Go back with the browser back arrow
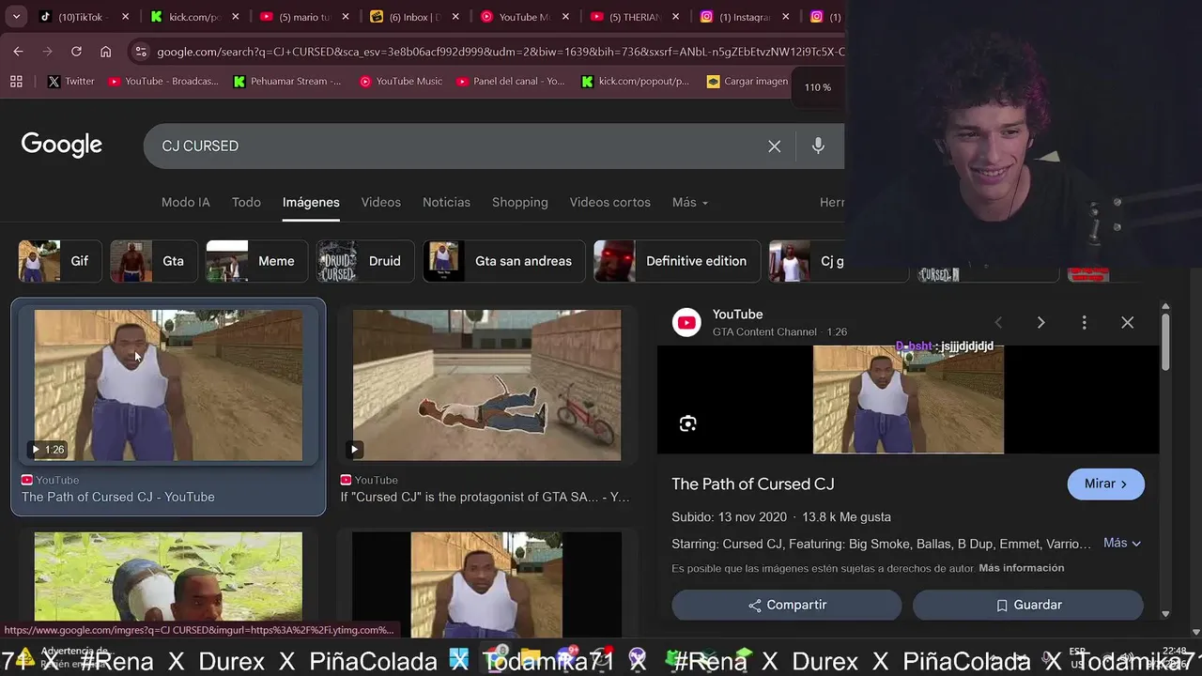This screenshot has height=676, width=1202. (18, 52)
